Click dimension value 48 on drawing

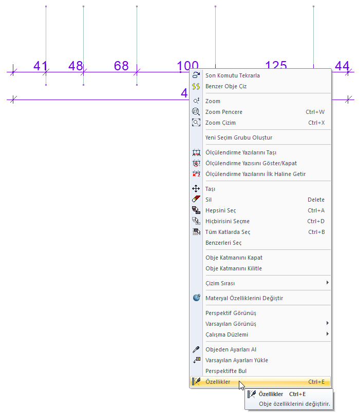pos(75,66)
